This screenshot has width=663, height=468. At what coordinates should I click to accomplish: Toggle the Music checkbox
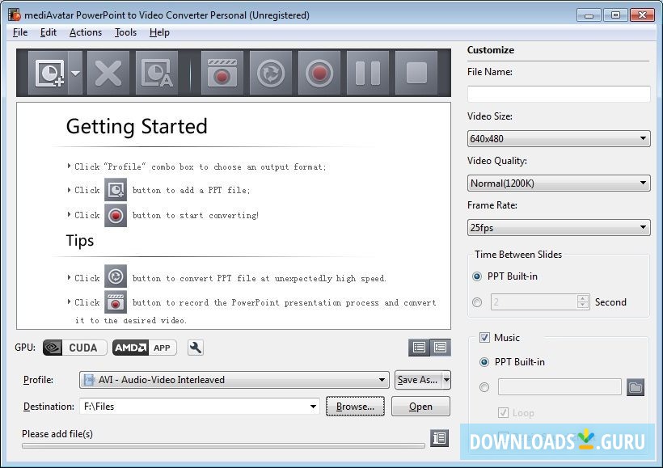(x=484, y=337)
